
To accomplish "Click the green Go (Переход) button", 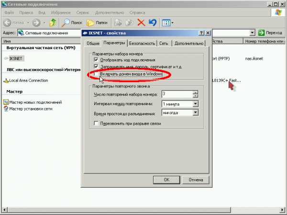I will (x=270, y=33).
